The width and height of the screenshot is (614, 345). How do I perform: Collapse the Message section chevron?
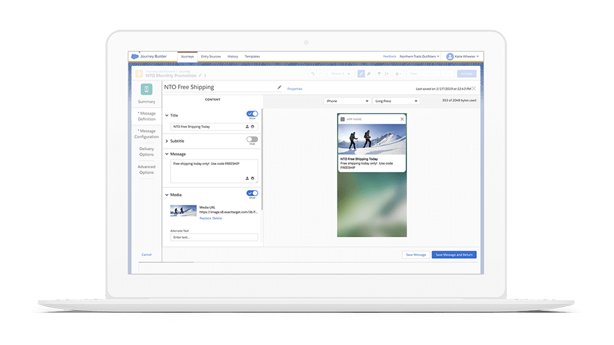point(167,154)
